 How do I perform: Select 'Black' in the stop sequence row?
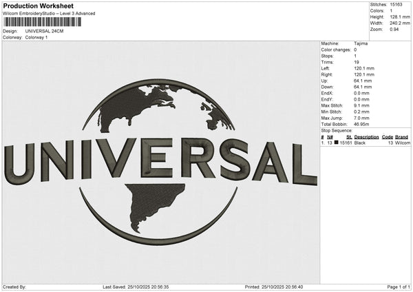click(x=359, y=143)
